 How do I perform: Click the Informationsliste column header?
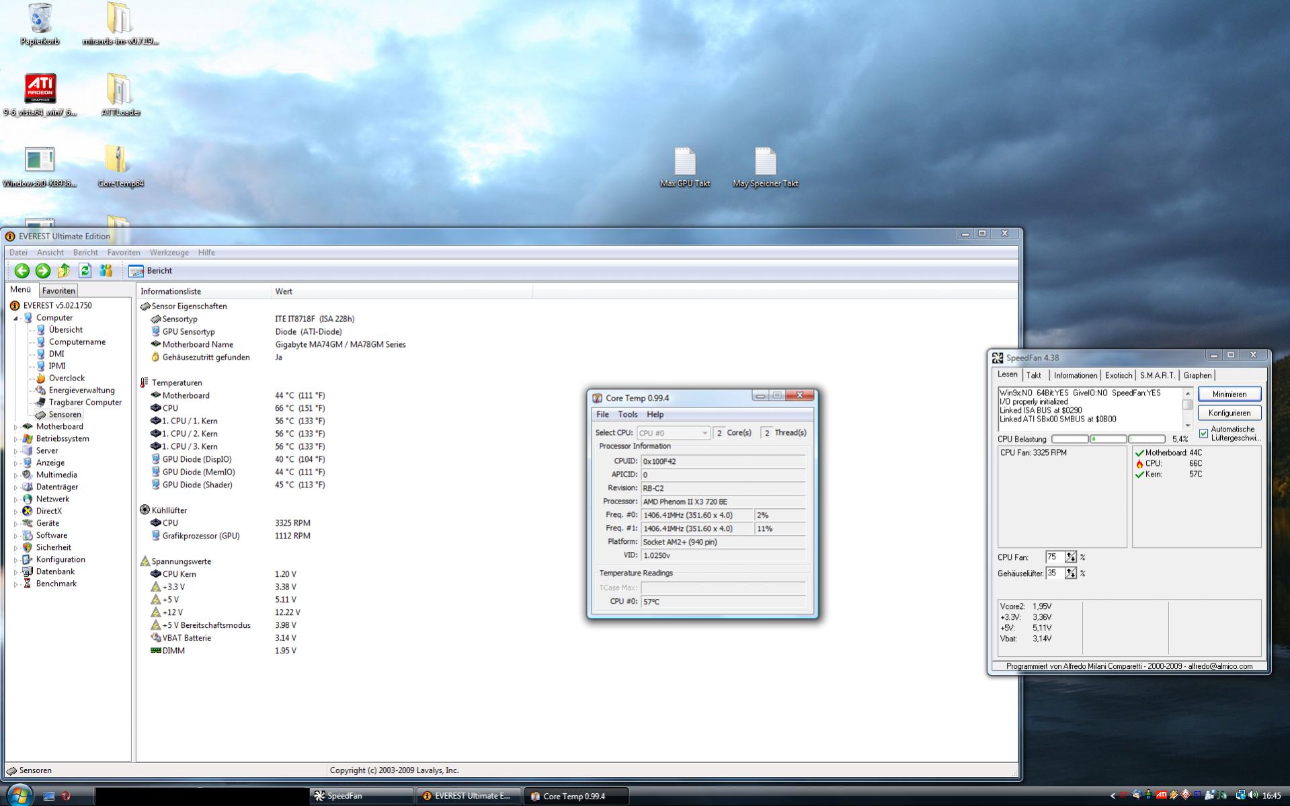(x=203, y=291)
